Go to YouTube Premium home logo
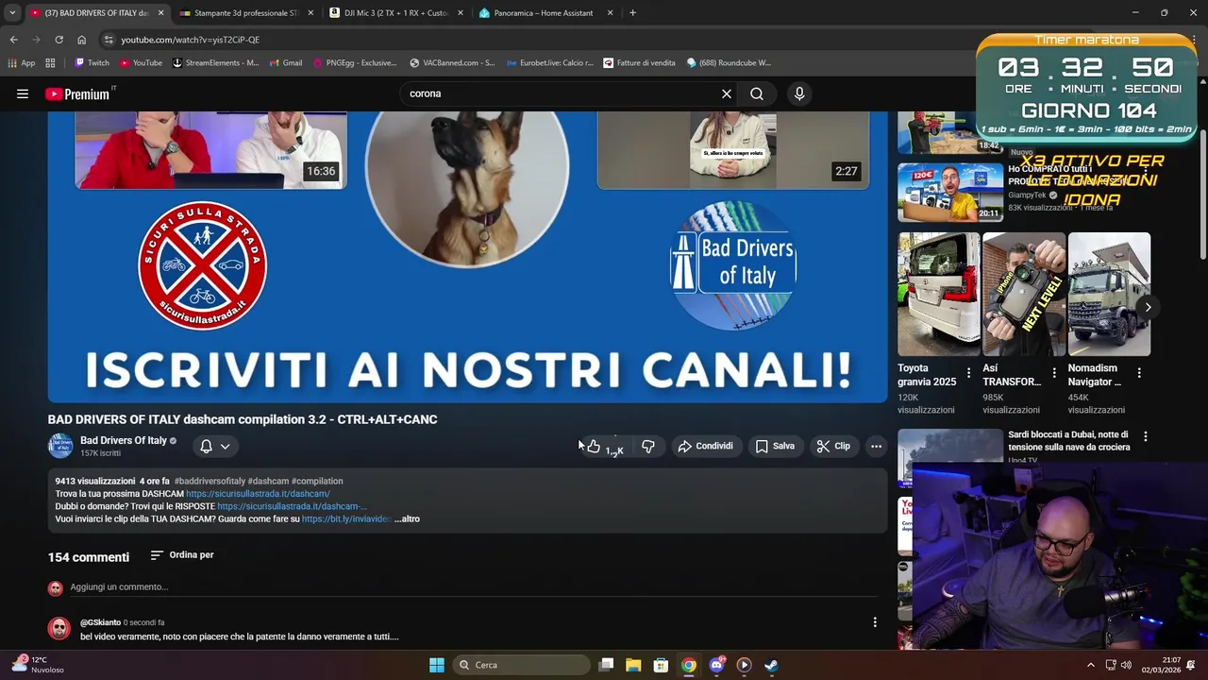 tap(77, 93)
